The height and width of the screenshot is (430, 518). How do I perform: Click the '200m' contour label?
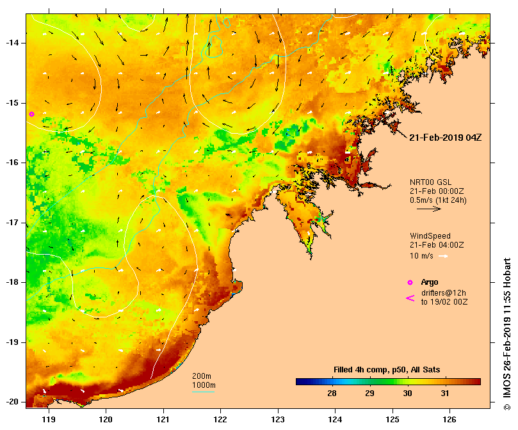[202, 376]
